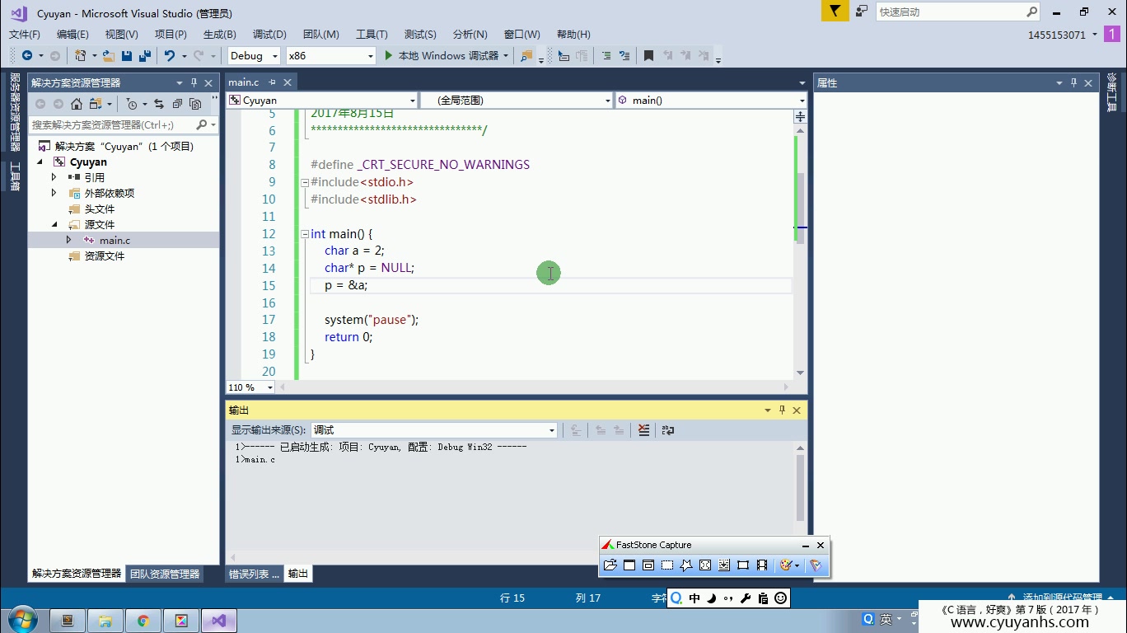Save the current file with the disk icon
1127x633 pixels.
[127, 55]
